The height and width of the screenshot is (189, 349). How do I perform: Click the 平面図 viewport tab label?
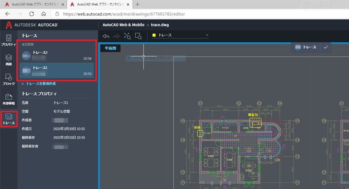click(x=110, y=47)
